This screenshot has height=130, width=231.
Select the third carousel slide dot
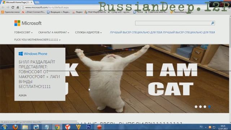coord(205,107)
